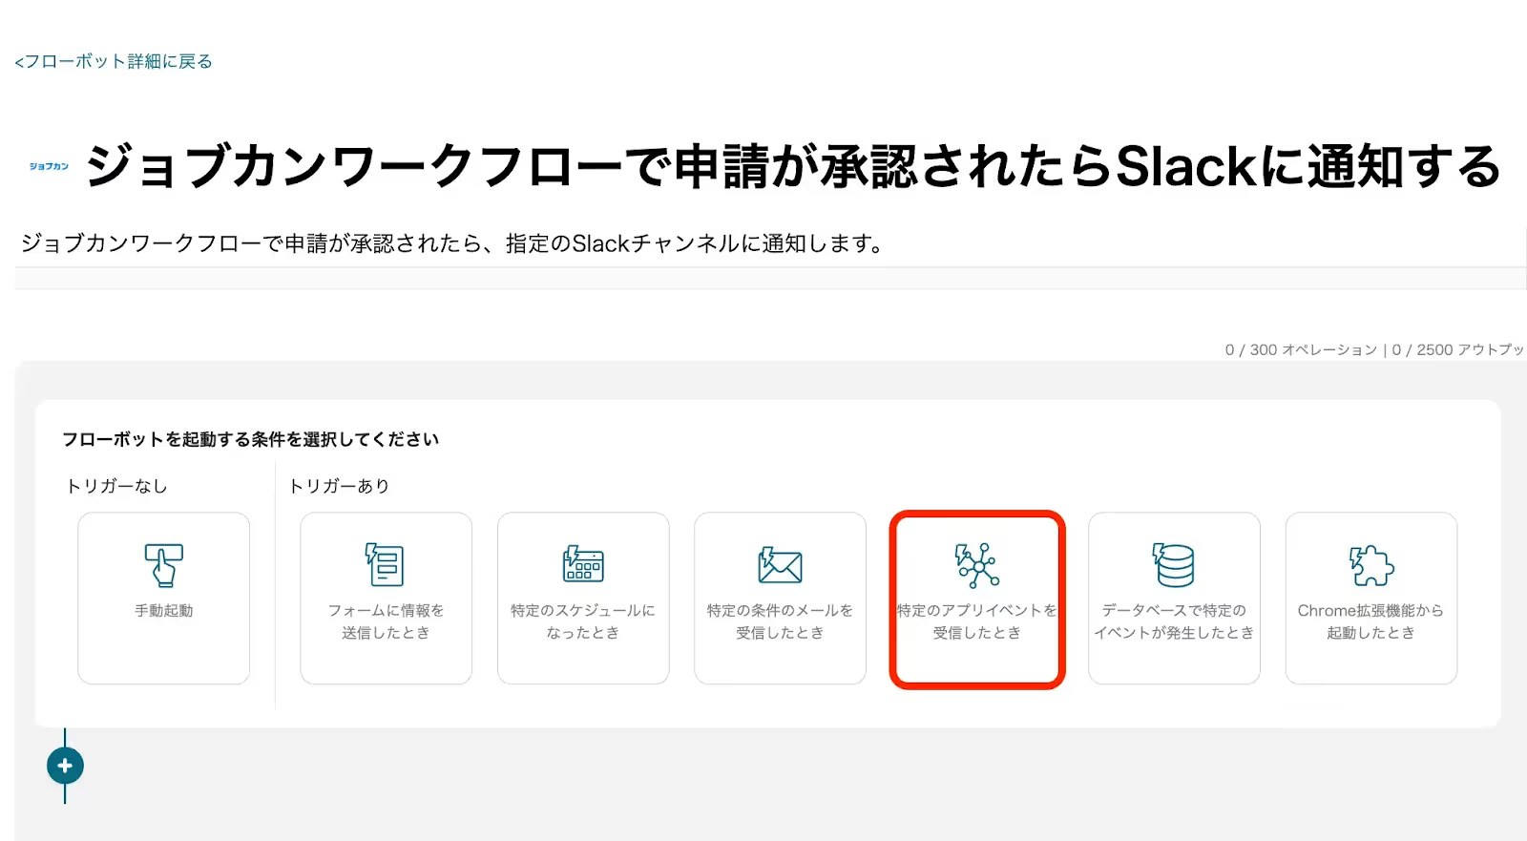Add a step with the plus button

[65, 766]
